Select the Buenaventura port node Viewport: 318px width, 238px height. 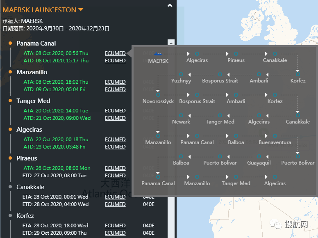(275, 136)
